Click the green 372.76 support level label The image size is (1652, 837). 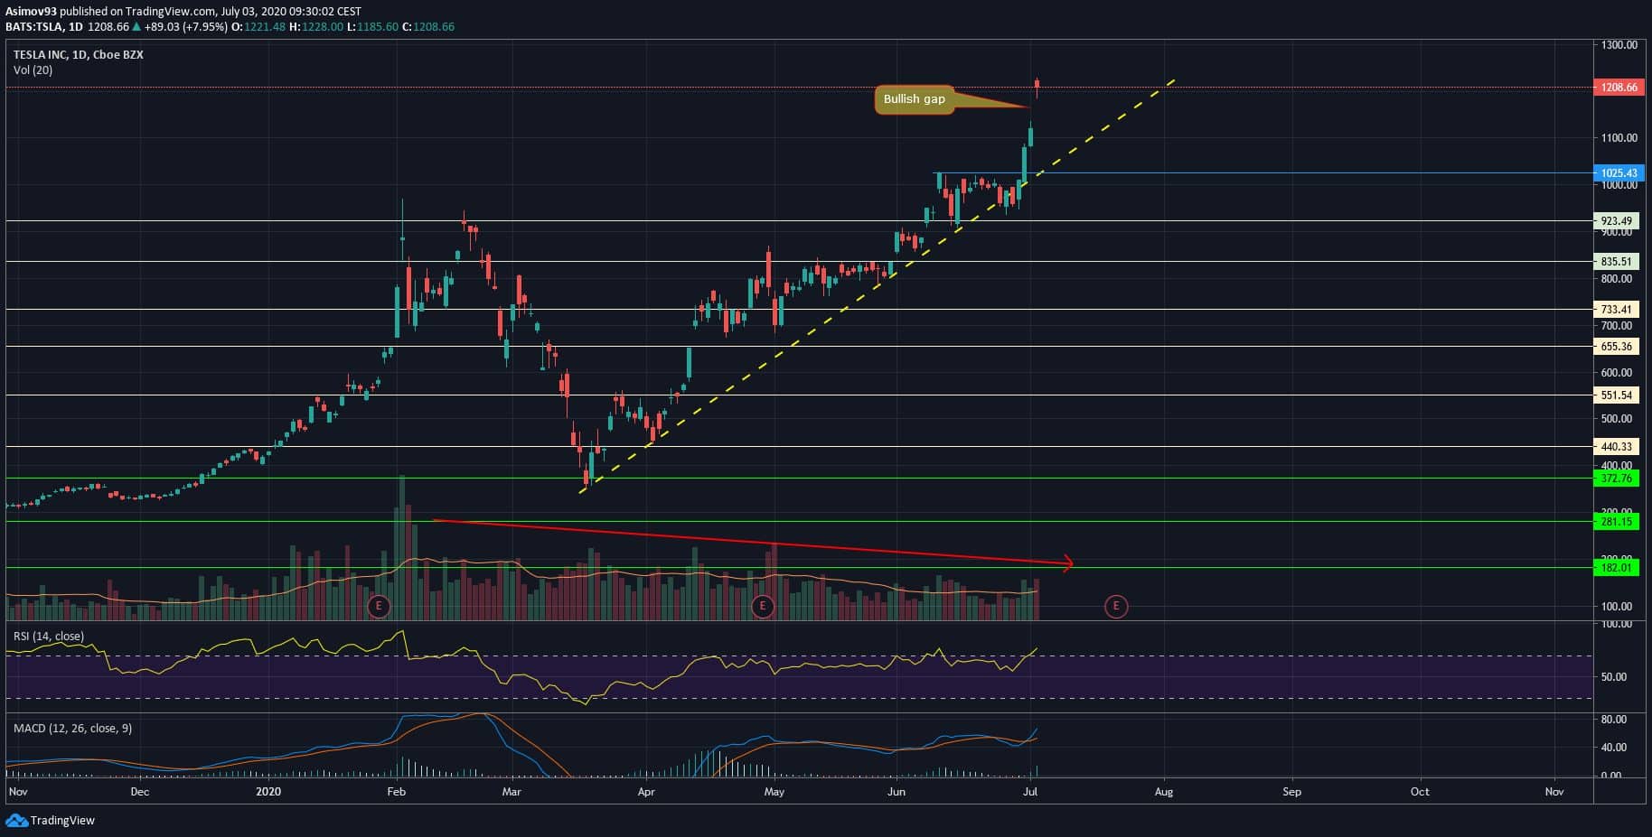pos(1618,479)
